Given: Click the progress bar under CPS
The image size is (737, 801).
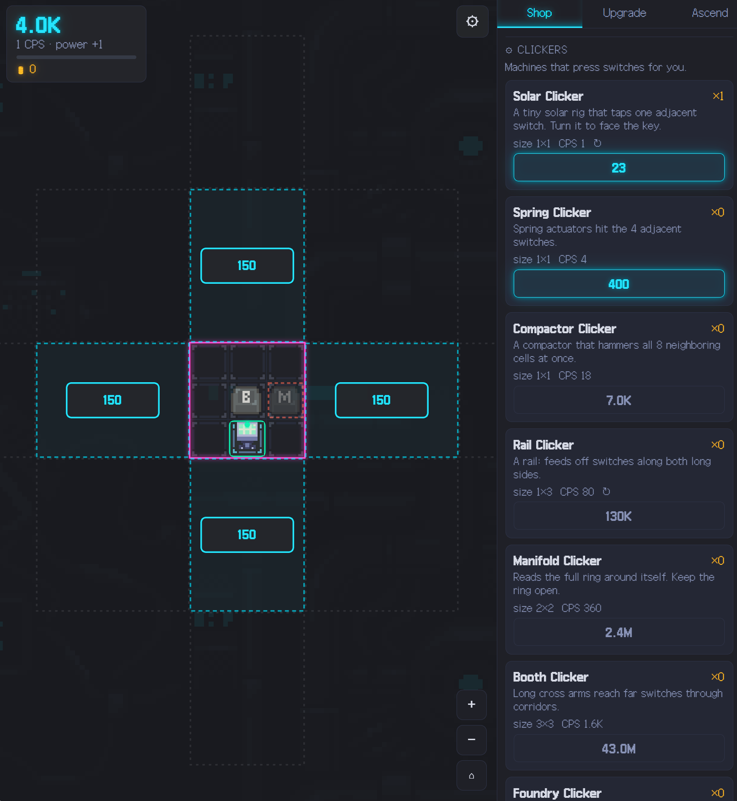Looking at the screenshot, I should (x=76, y=57).
